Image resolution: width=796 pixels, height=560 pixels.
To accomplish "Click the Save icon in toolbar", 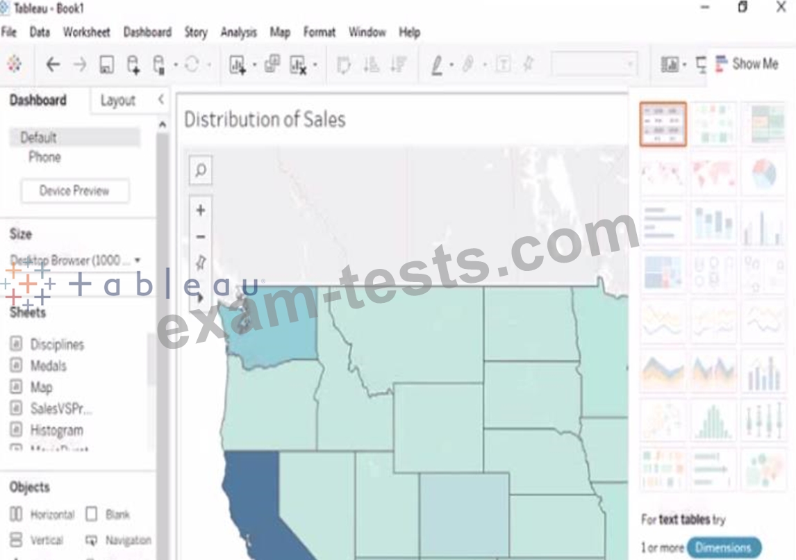I will coord(106,65).
